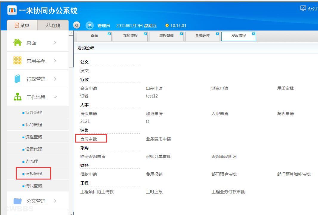This screenshot has height=215, width=318.
Task: Close the 我的流程 tab
Action: click(145, 34)
